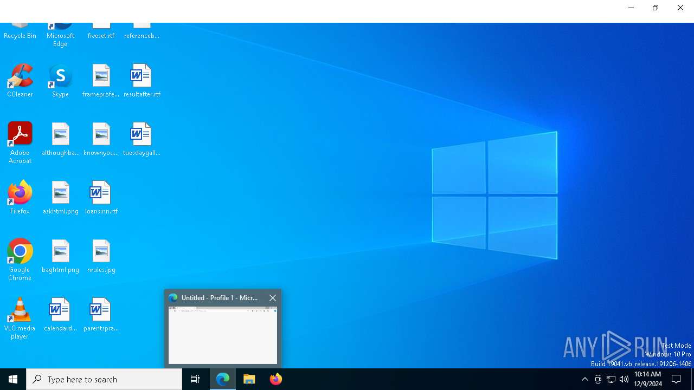
Task: Select the askhtml.png file icon
Action: (60, 198)
